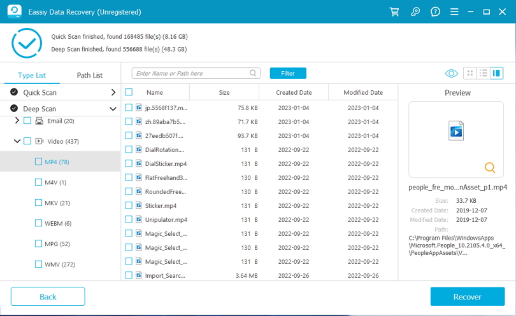The width and height of the screenshot is (516, 316).
Task: Switch to thumbnail grid view
Action: pos(470,73)
